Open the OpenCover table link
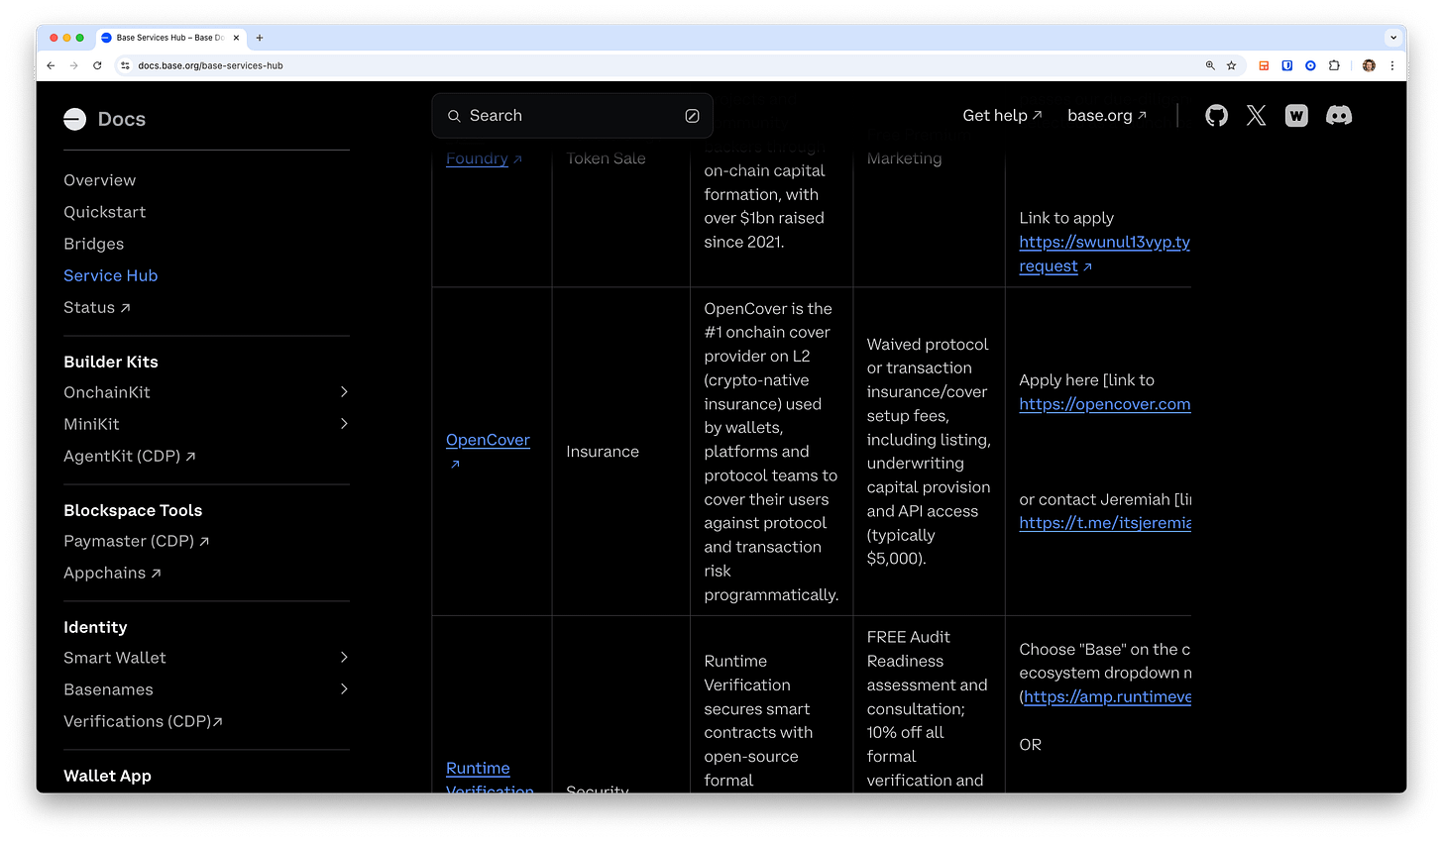The height and width of the screenshot is (841, 1443). coord(488,440)
